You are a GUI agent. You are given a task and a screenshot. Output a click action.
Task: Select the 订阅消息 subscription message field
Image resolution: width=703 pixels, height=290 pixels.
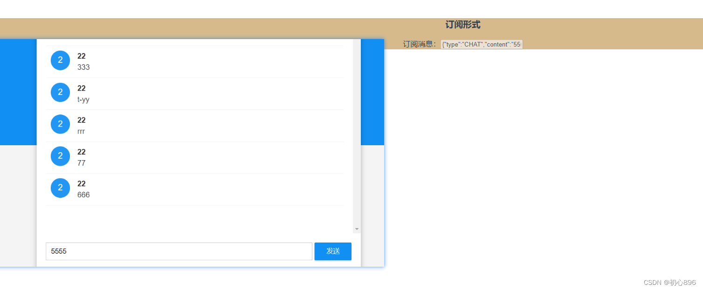coord(481,44)
